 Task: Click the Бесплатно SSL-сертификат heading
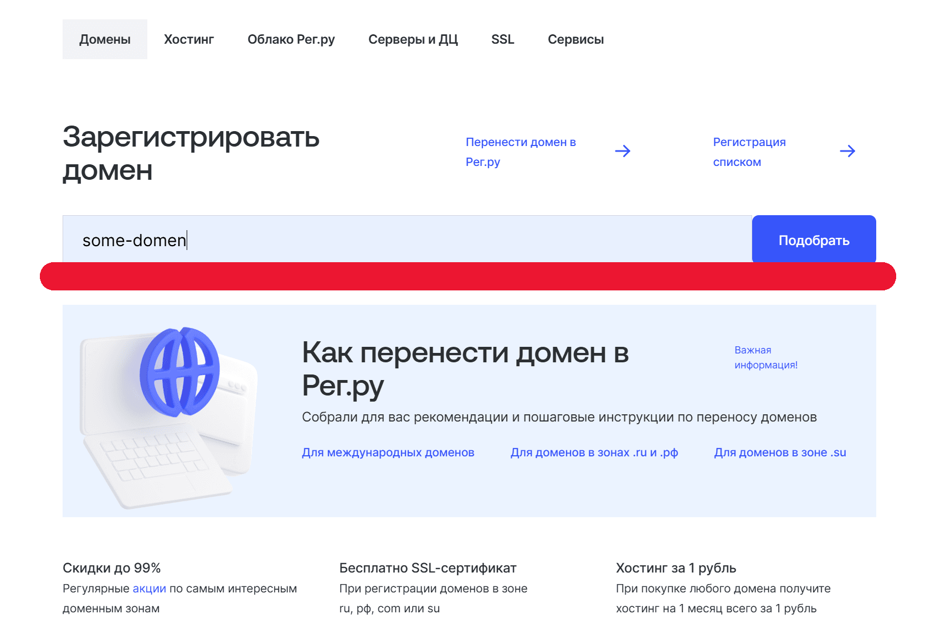pos(428,568)
